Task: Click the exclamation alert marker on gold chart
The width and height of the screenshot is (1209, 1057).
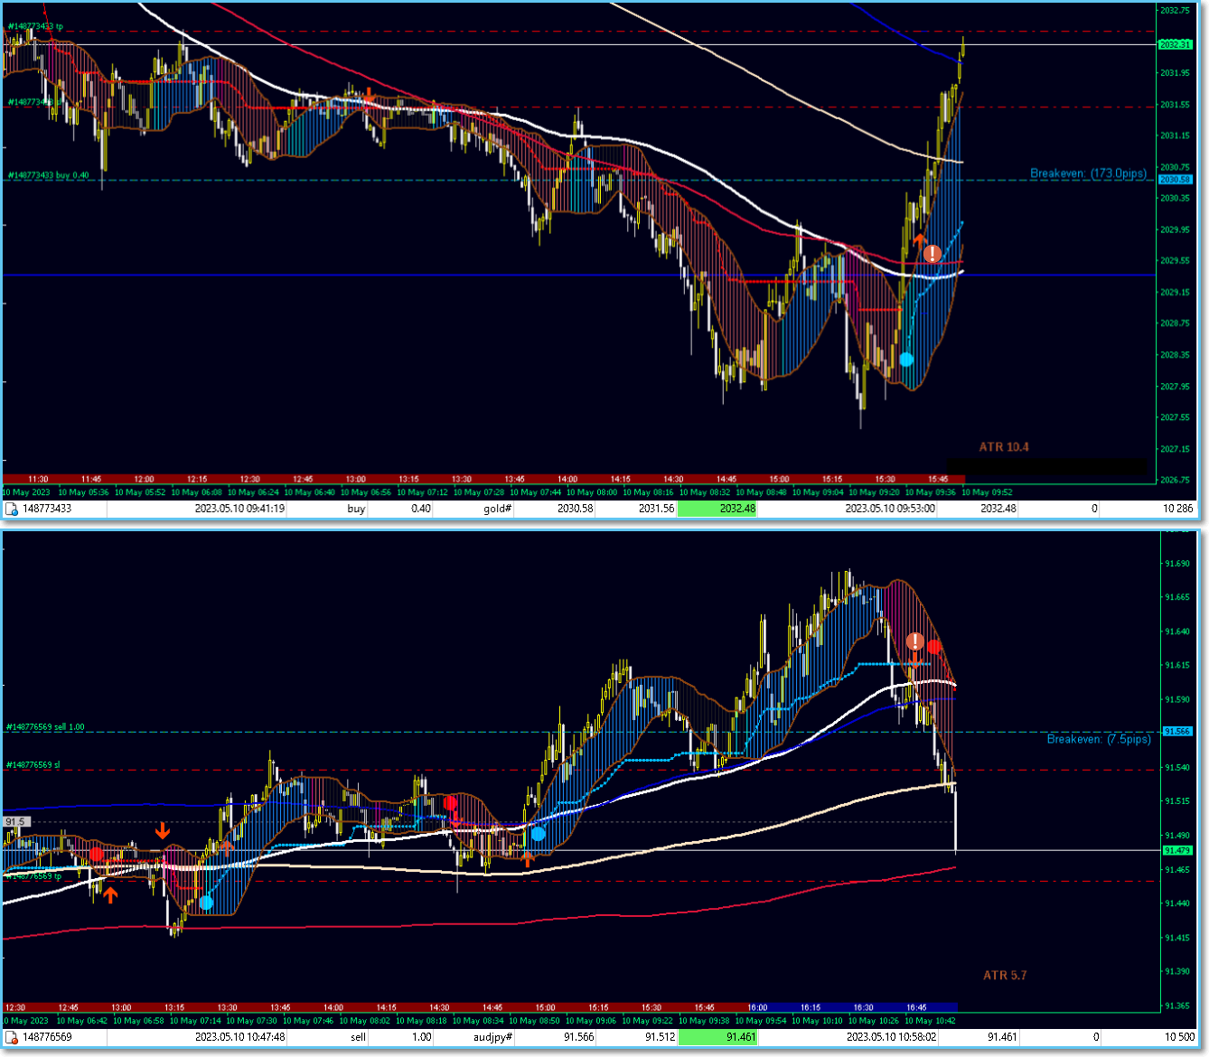Action: [x=933, y=254]
